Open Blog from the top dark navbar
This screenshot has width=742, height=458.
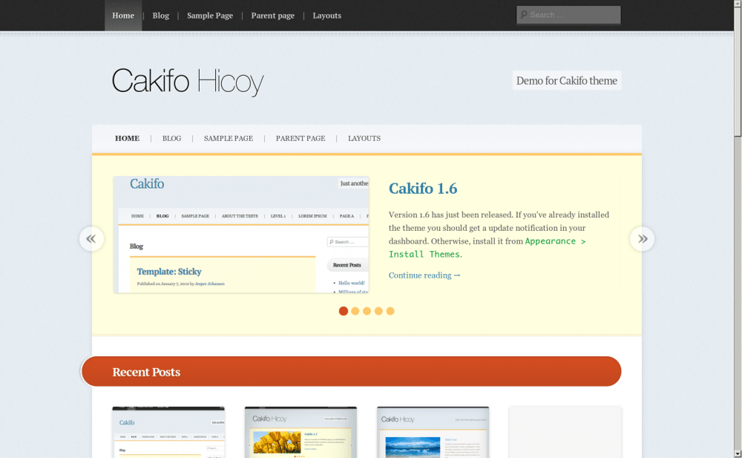click(160, 15)
